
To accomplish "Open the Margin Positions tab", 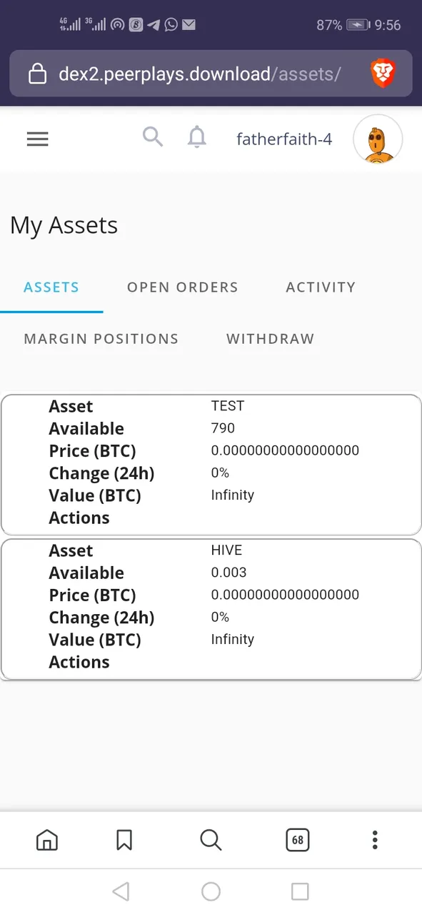I will coord(101,339).
